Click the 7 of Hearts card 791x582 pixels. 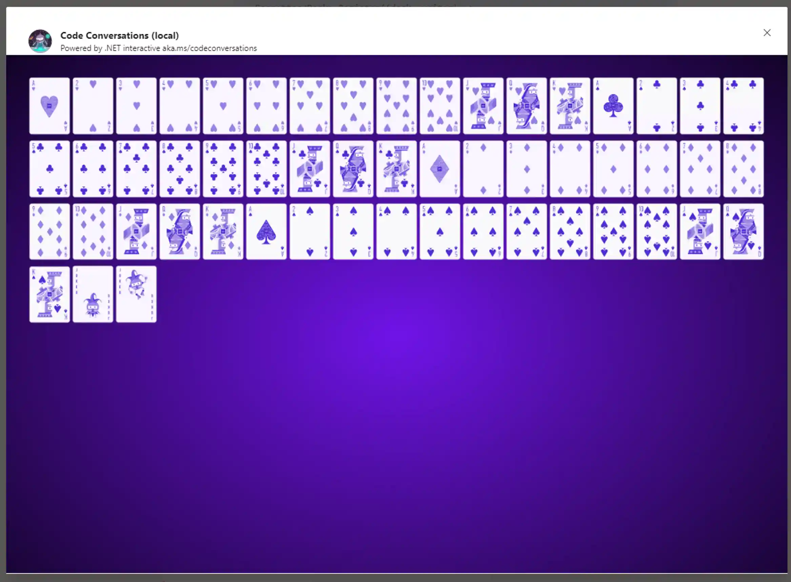point(309,106)
